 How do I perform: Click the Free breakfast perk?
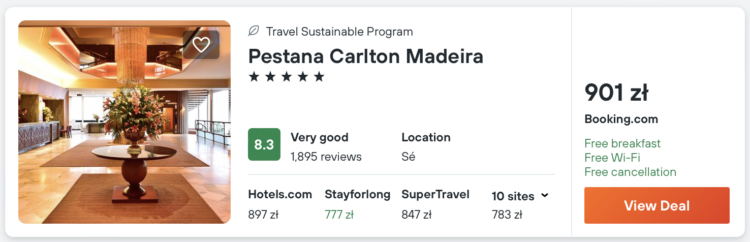(x=622, y=143)
